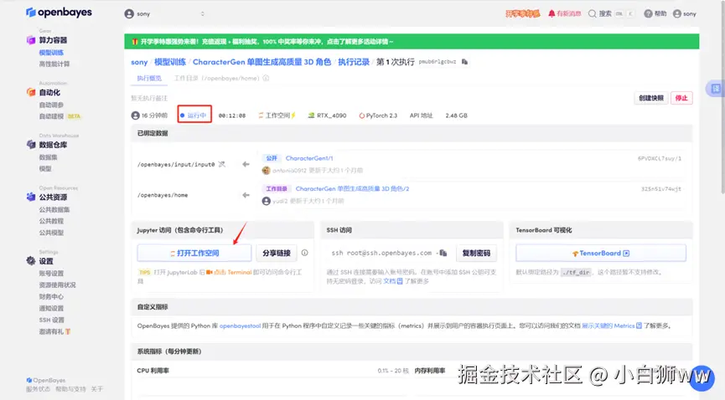725x400 pixels.
Task: Click the 工作空间 label in status row
Action: (277, 115)
